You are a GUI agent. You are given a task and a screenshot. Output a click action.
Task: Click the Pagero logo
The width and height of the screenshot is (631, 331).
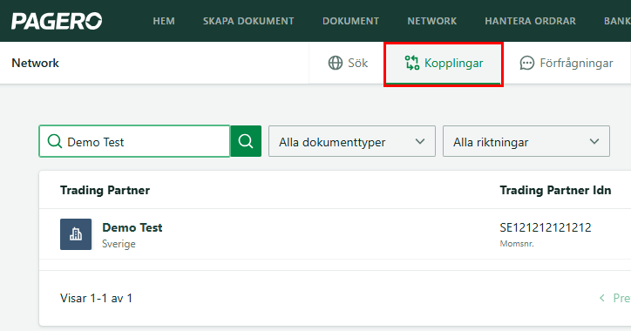coord(57,21)
